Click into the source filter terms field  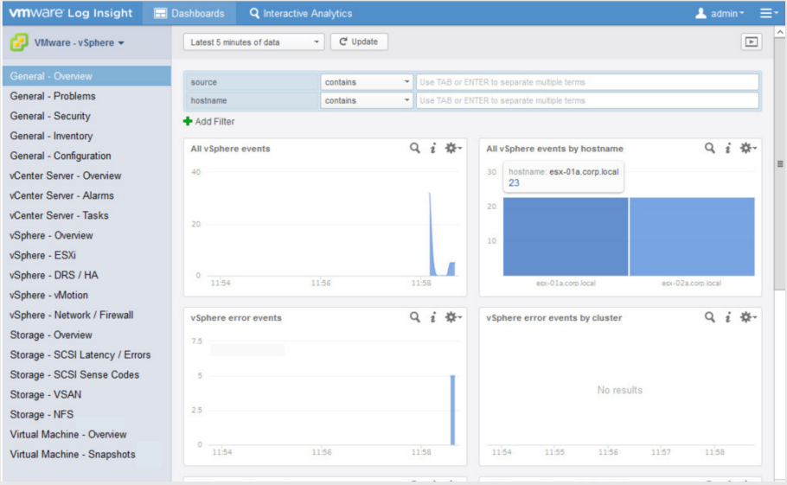pos(587,82)
